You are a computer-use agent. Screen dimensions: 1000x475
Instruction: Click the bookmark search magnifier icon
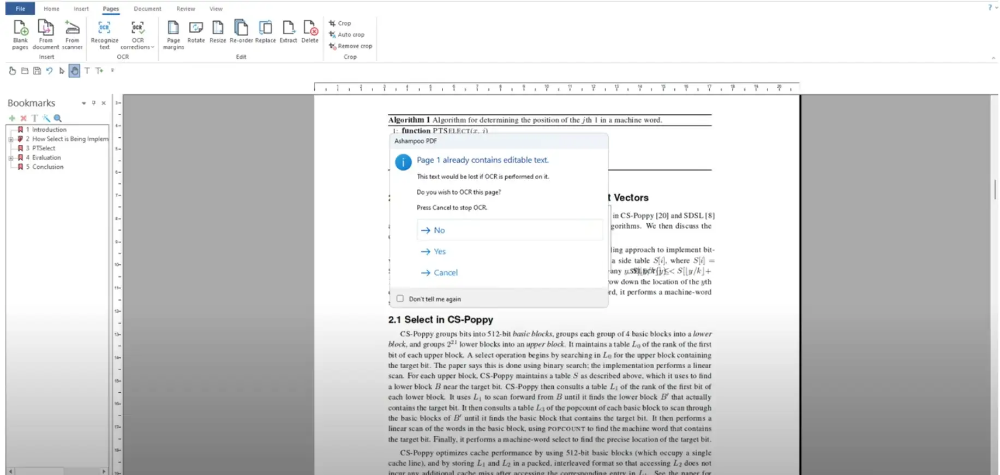click(x=58, y=118)
